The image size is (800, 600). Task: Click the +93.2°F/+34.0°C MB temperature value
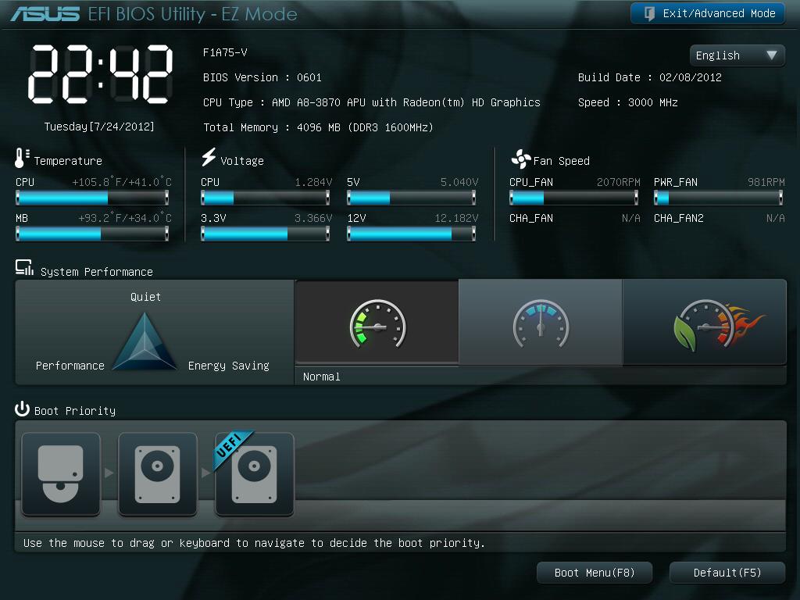[x=125, y=219]
